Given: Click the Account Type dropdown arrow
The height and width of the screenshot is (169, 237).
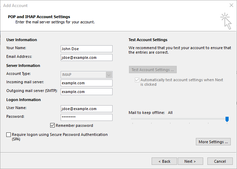Looking at the screenshot, I should [x=109, y=75].
